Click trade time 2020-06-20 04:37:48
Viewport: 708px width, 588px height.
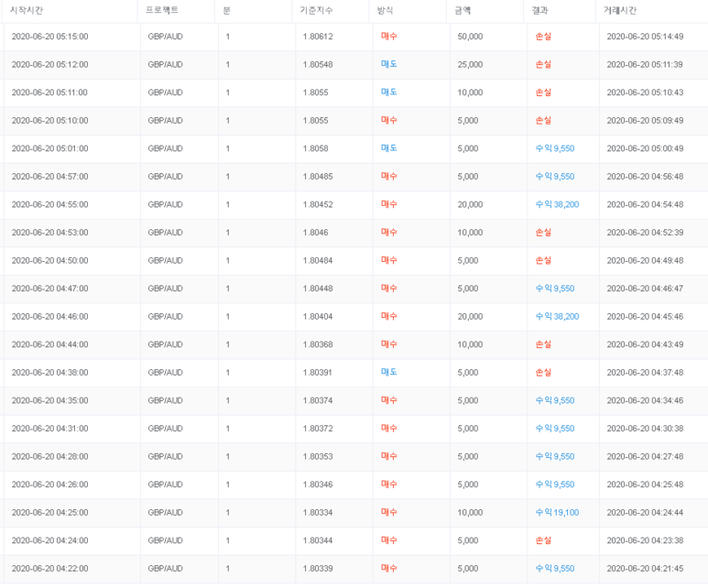click(645, 373)
